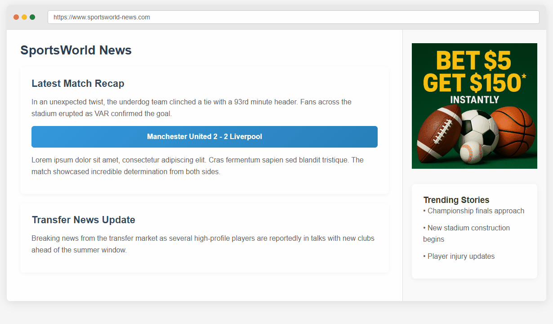The width and height of the screenshot is (553, 324).
Task: Open the Championship finals approach story
Action: [x=474, y=211]
